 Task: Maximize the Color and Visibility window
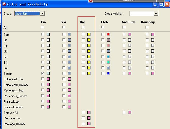pyautogui.click(x=161, y=4)
